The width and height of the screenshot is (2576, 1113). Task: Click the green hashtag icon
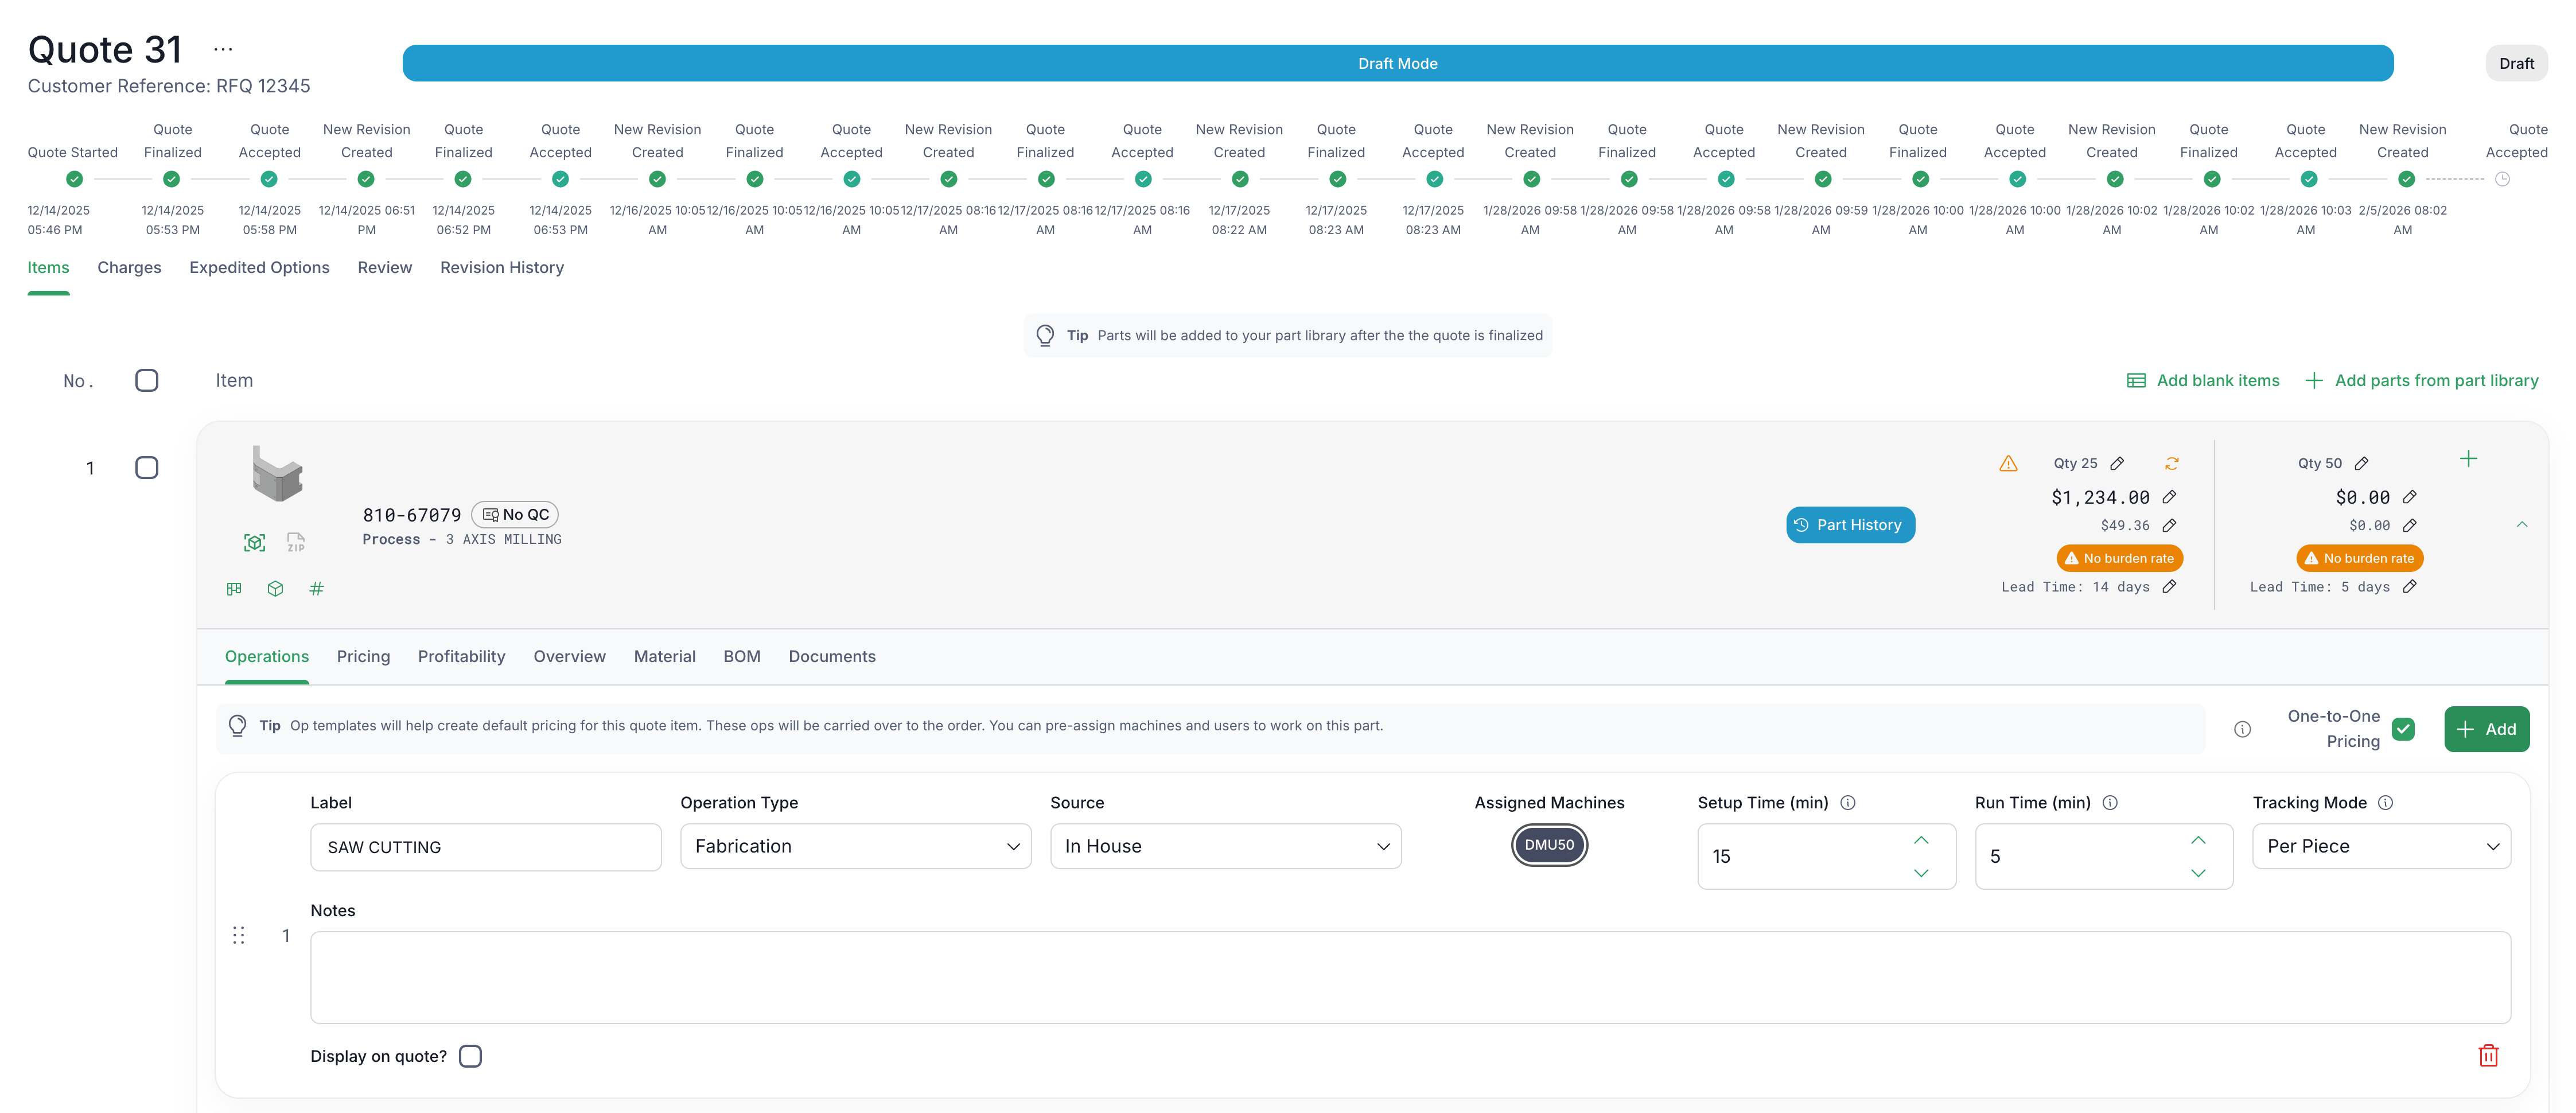pos(316,589)
